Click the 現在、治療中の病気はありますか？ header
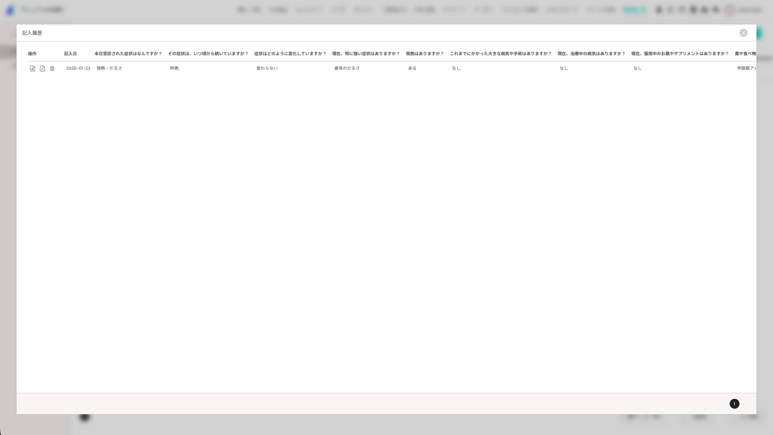The height and width of the screenshot is (435, 773). (591, 54)
